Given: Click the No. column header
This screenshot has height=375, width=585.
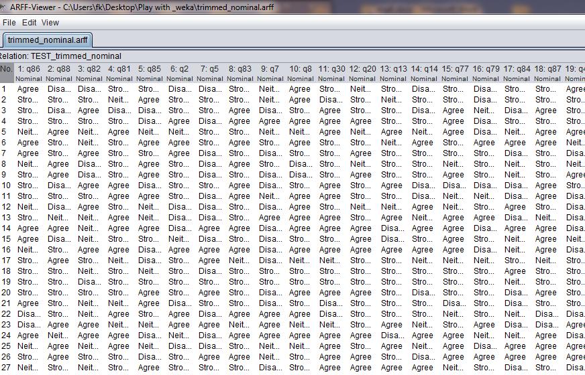Looking at the screenshot, I should coord(6,73).
